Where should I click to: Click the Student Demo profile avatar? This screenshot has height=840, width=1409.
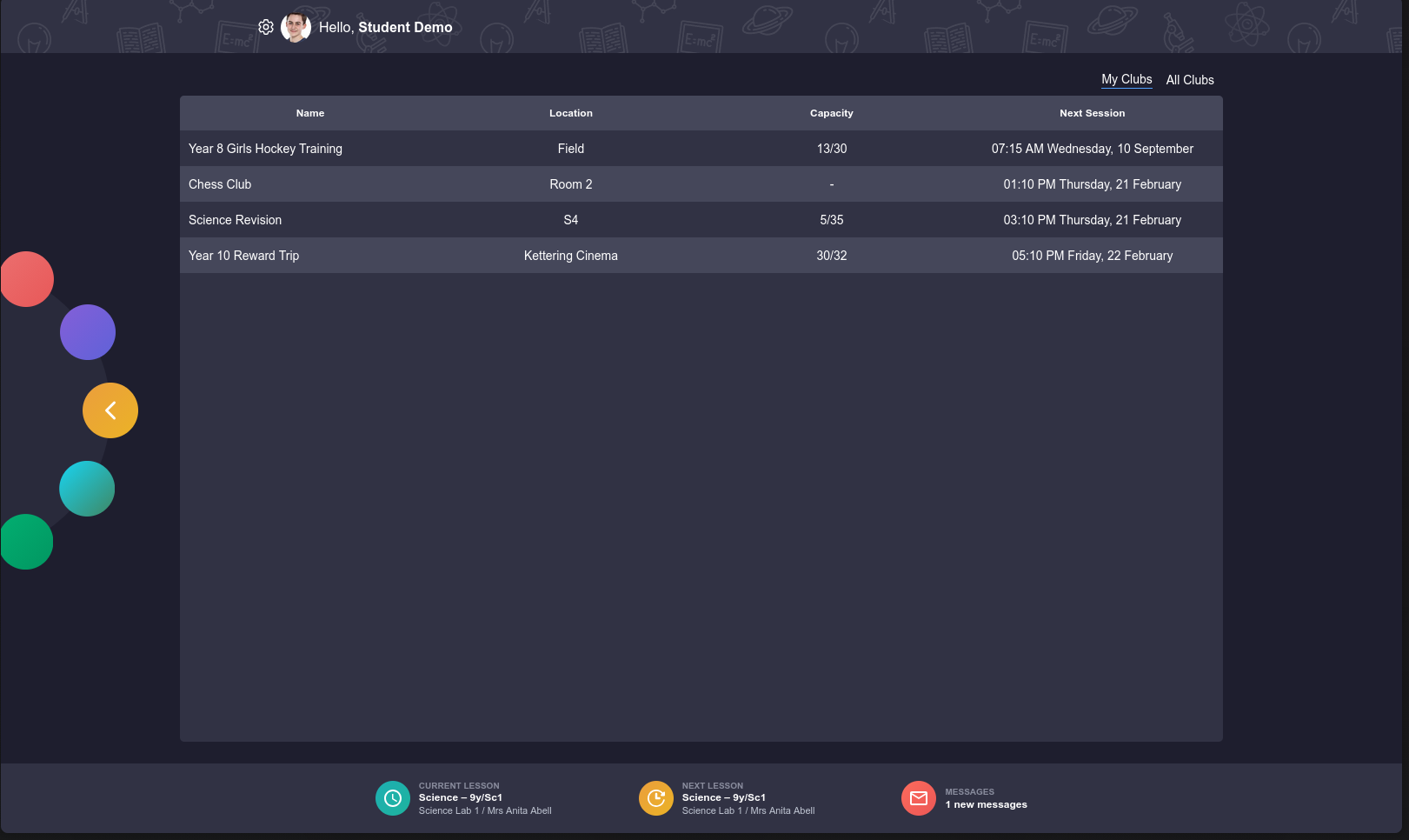[x=296, y=27]
